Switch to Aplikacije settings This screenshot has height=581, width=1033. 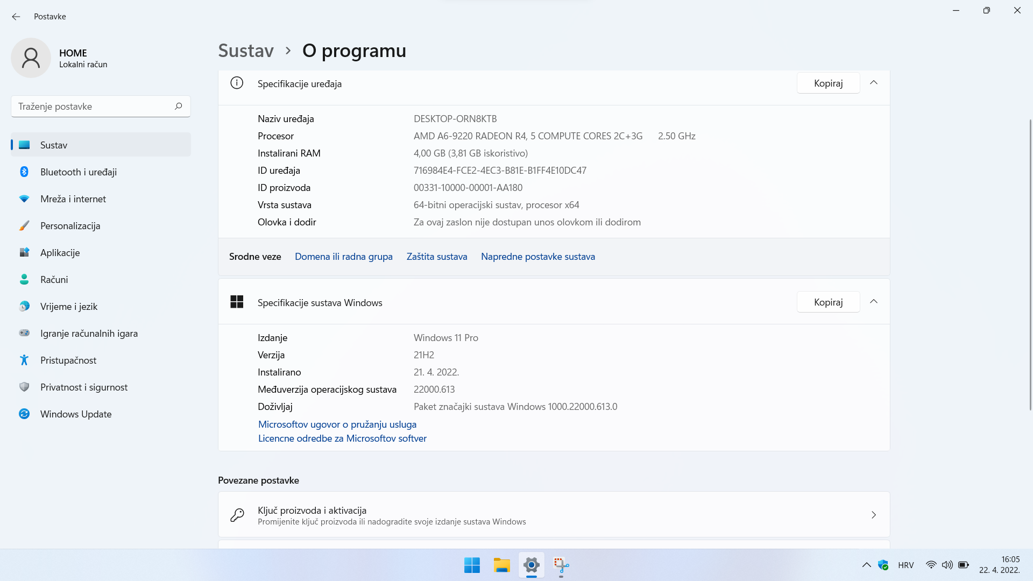pyautogui.click(x=101, y=252)
